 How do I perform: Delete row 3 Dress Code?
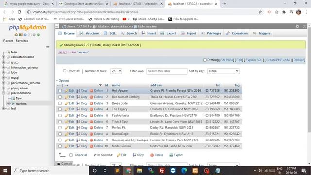point(96,103)
